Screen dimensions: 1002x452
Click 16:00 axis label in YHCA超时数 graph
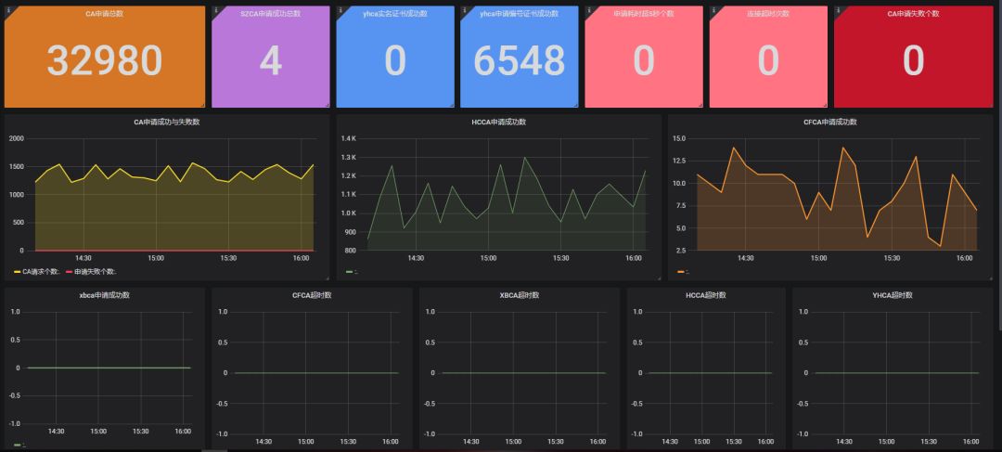click(970, 441)
